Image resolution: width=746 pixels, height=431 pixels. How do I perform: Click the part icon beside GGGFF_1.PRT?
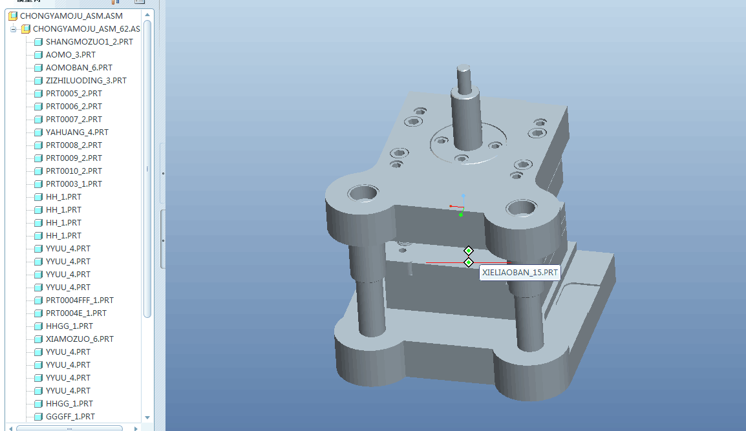point(39,416)
